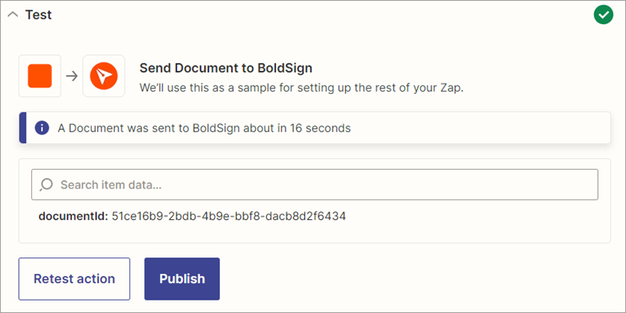Select the documentId field label
This screenshot has height=313, width=626.
click(73, 215)
